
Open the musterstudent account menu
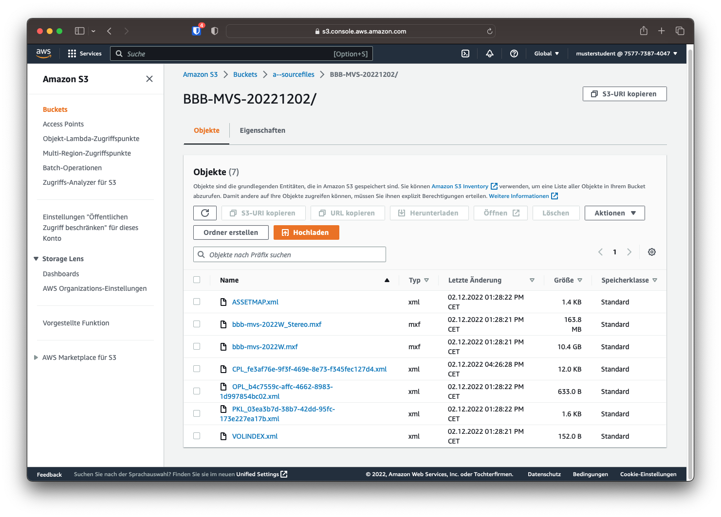(x=627, y=53)
